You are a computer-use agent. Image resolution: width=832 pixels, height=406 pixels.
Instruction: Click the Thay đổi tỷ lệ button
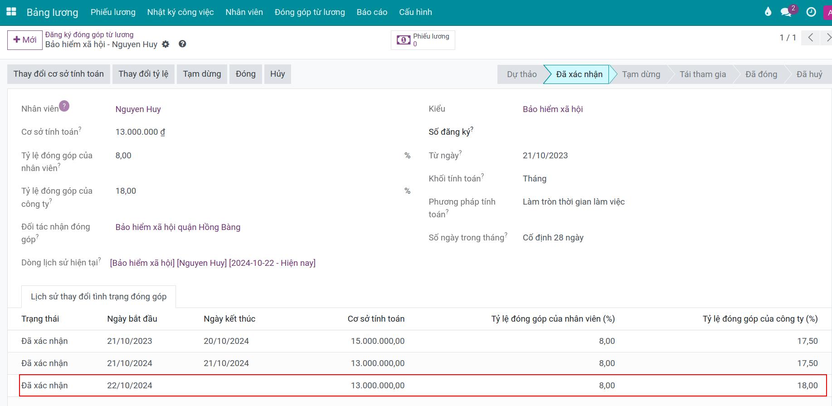point(143,74)
